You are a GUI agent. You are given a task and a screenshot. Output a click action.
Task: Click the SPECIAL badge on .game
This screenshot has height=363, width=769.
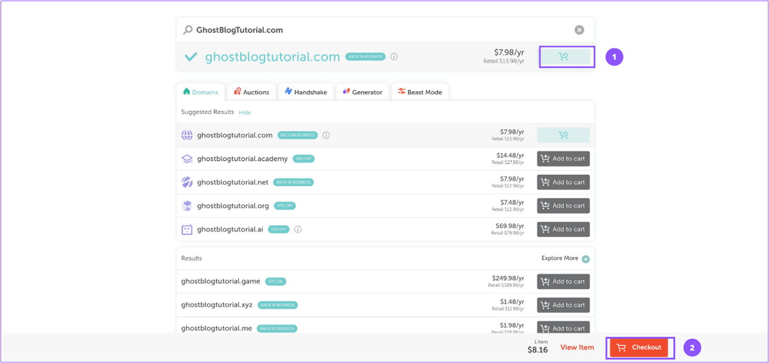point(276,281)
